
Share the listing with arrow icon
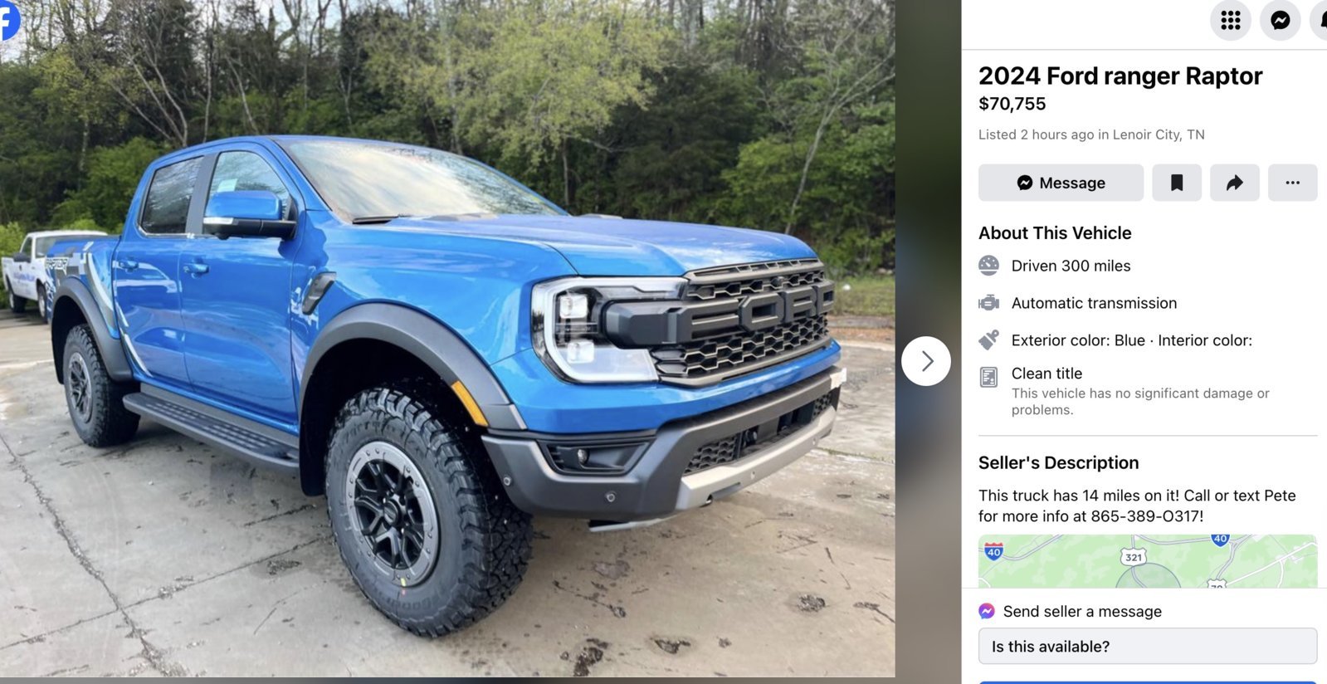click(x=1234, y=183)
